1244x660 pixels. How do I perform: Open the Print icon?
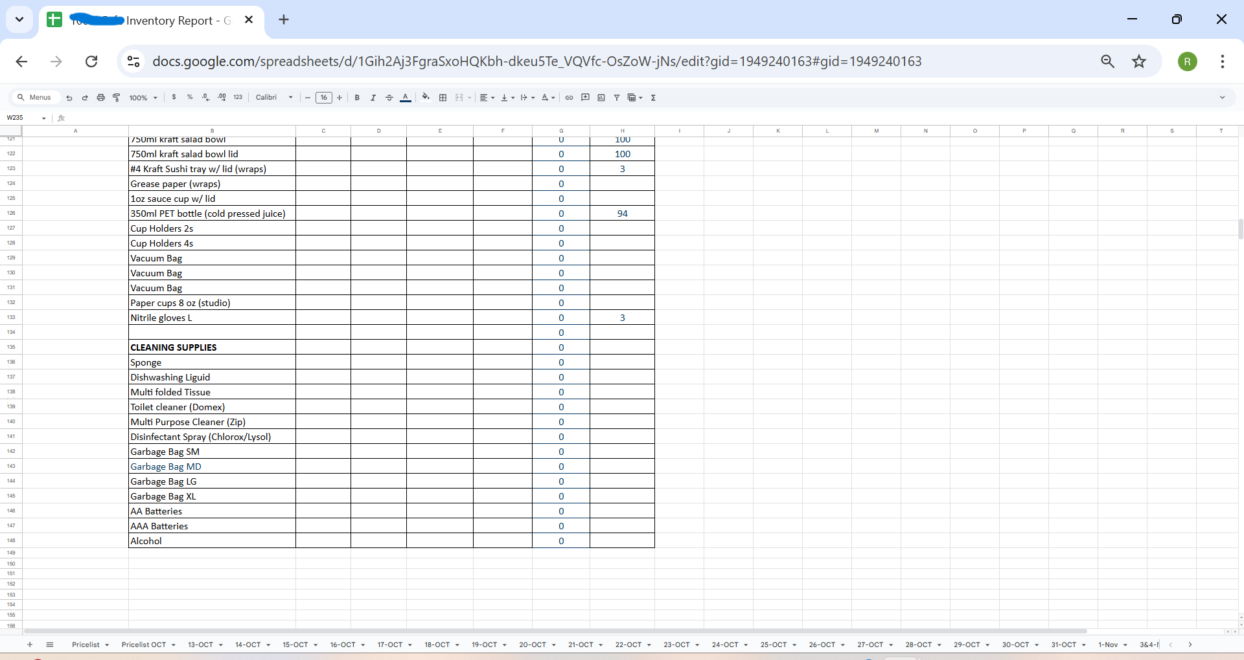(100, 98)
